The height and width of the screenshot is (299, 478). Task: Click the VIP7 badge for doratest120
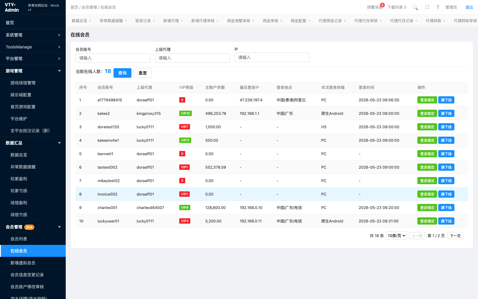[x=185, y=127]
